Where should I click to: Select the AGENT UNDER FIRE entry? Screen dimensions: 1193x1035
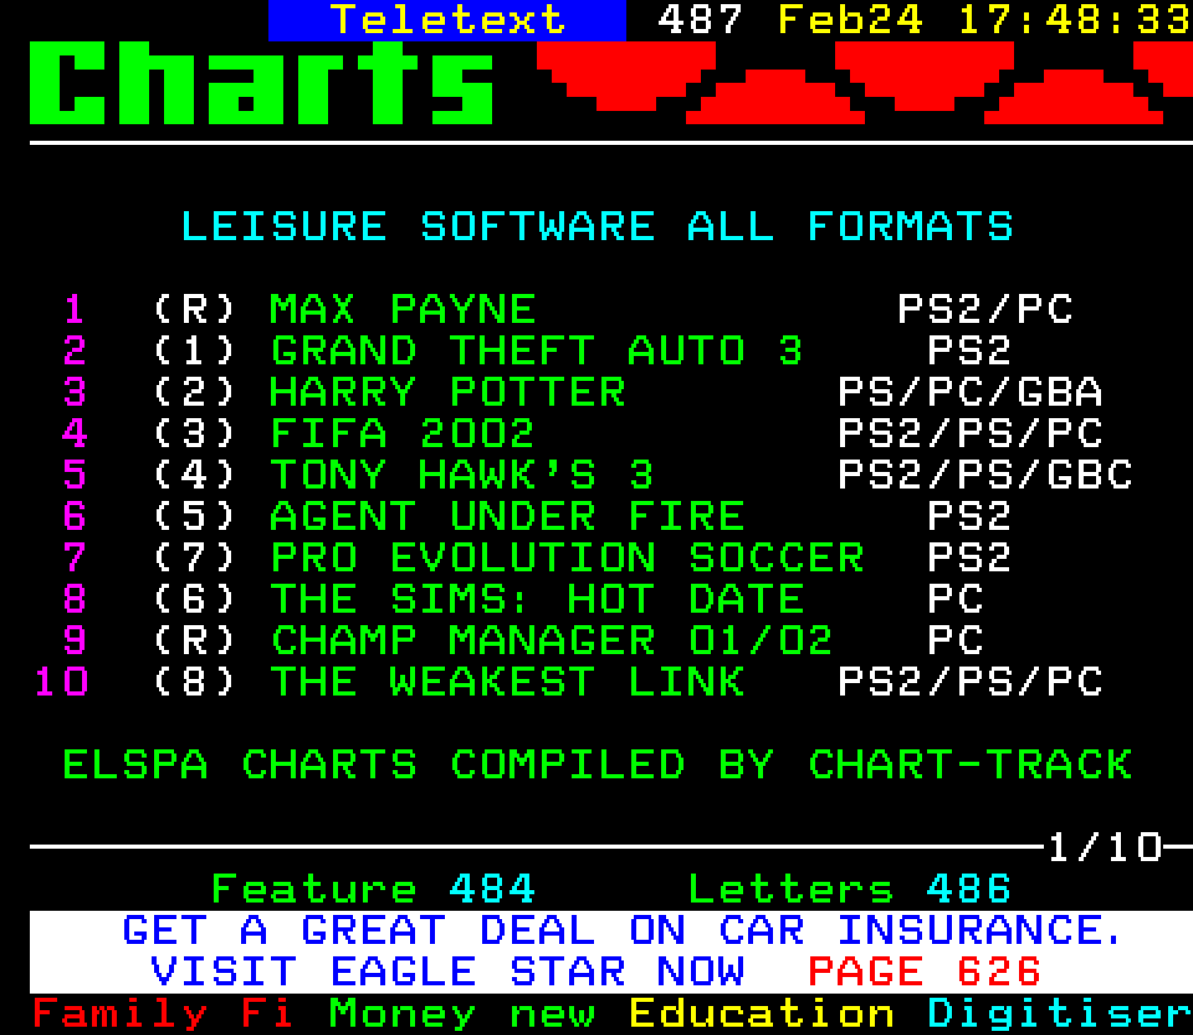tap(507, 517)
